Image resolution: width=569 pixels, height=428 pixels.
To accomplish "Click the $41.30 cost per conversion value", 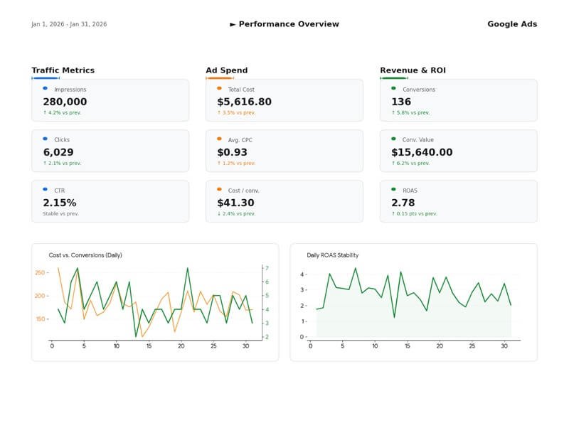I will tap(235, 203).
